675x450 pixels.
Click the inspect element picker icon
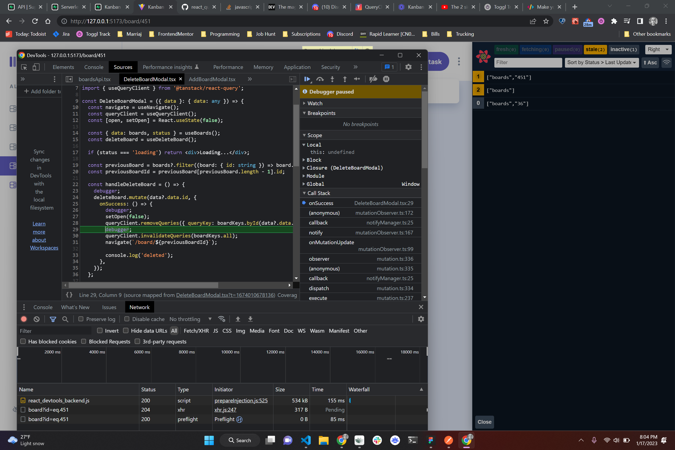coord(24,67)
